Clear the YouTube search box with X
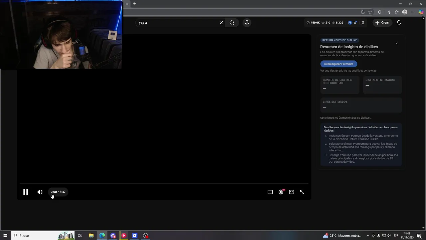The height and width of the screenshot is (240, 426). [221, 23]
